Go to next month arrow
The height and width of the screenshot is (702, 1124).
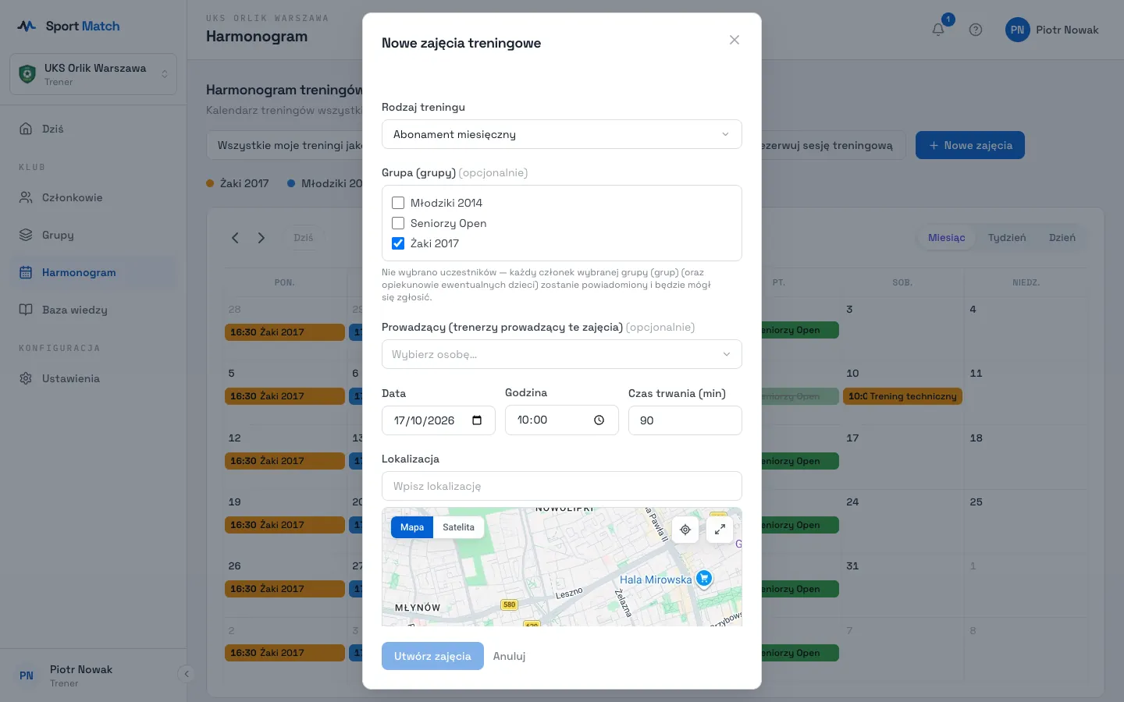pyautogui.click(x=261, y=238)
